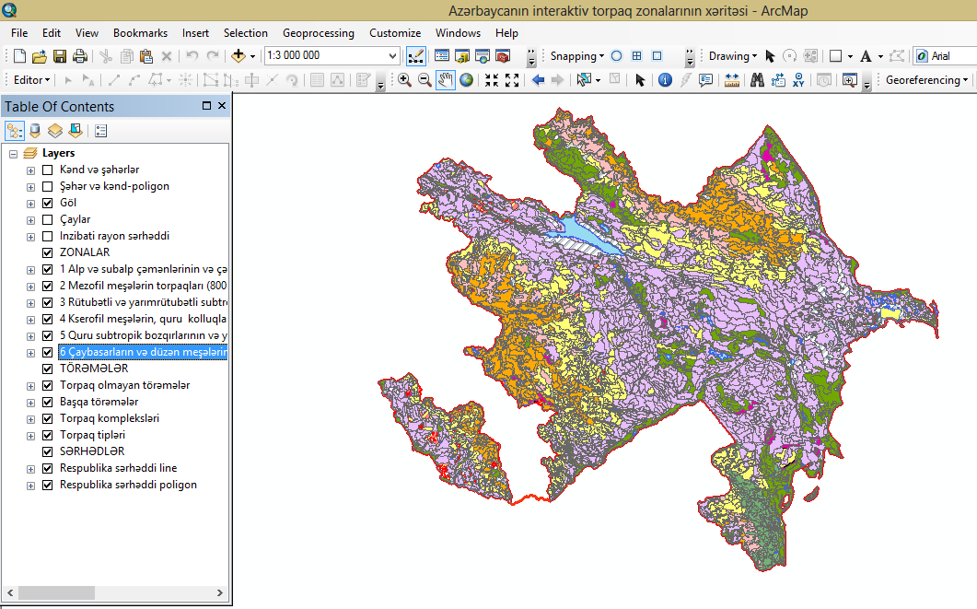Open the Bookmarks menu

(x=140, y=32)
